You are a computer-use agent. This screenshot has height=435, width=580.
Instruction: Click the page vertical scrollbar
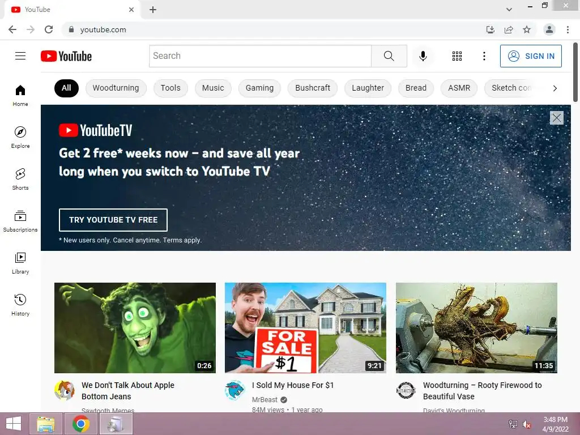click(x=575, y=72)
